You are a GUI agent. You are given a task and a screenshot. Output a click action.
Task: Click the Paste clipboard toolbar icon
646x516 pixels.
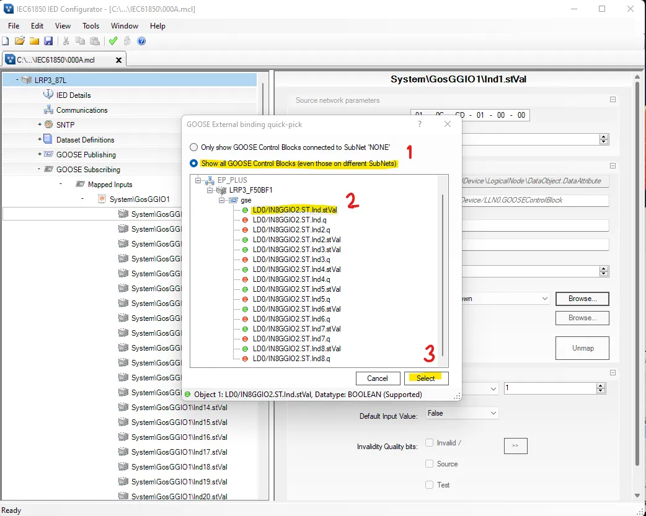pyautogui.click(x=95, y=41)
